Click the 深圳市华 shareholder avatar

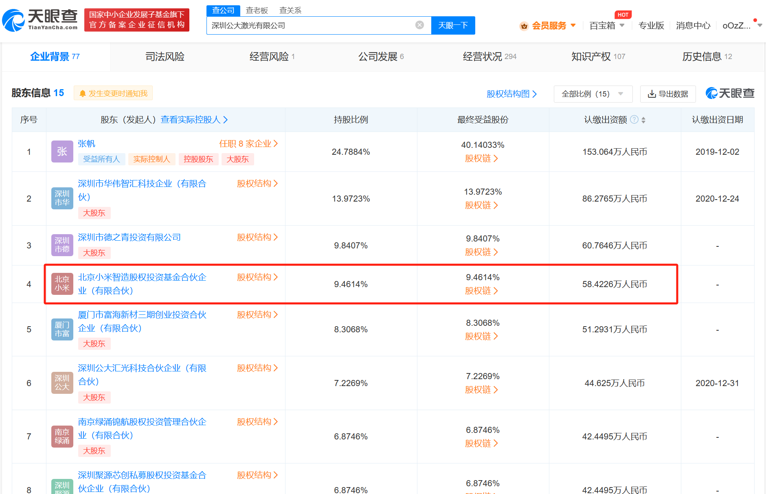click(62, 198)
